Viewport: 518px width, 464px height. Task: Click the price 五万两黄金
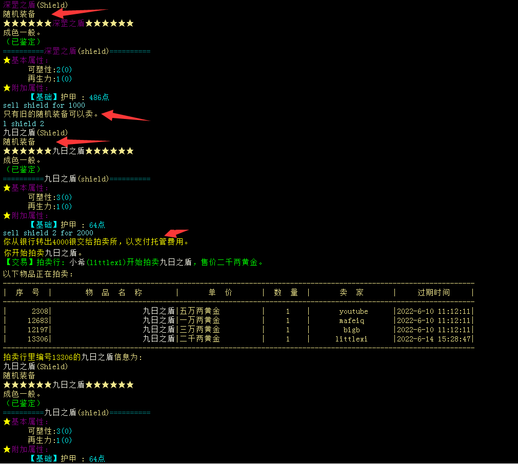(x=200, y=311)
